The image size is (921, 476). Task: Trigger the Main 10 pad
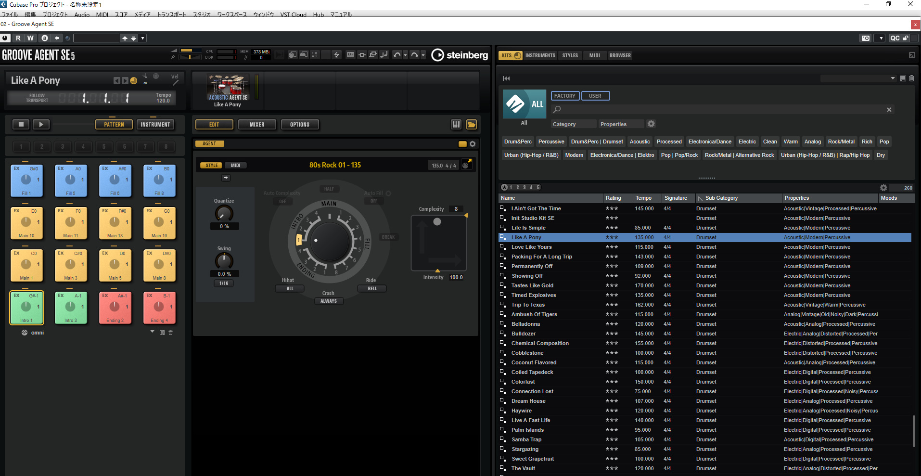tap(26, 223)
